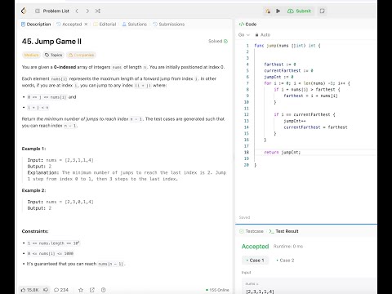The height and width of the screenshot is (294, 392).
Task: Switch to the Description tab
Action: point(36,24)
